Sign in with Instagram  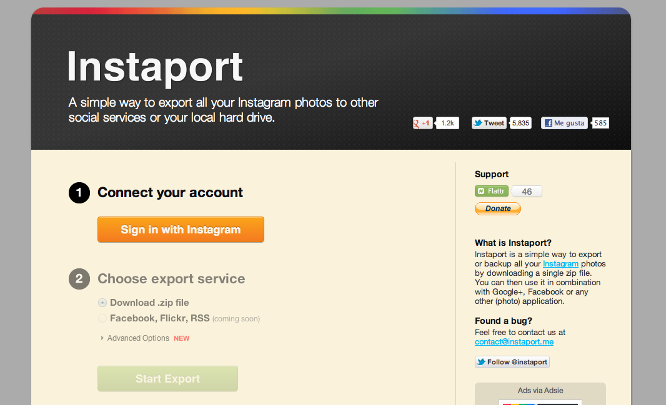pos(181,230)
